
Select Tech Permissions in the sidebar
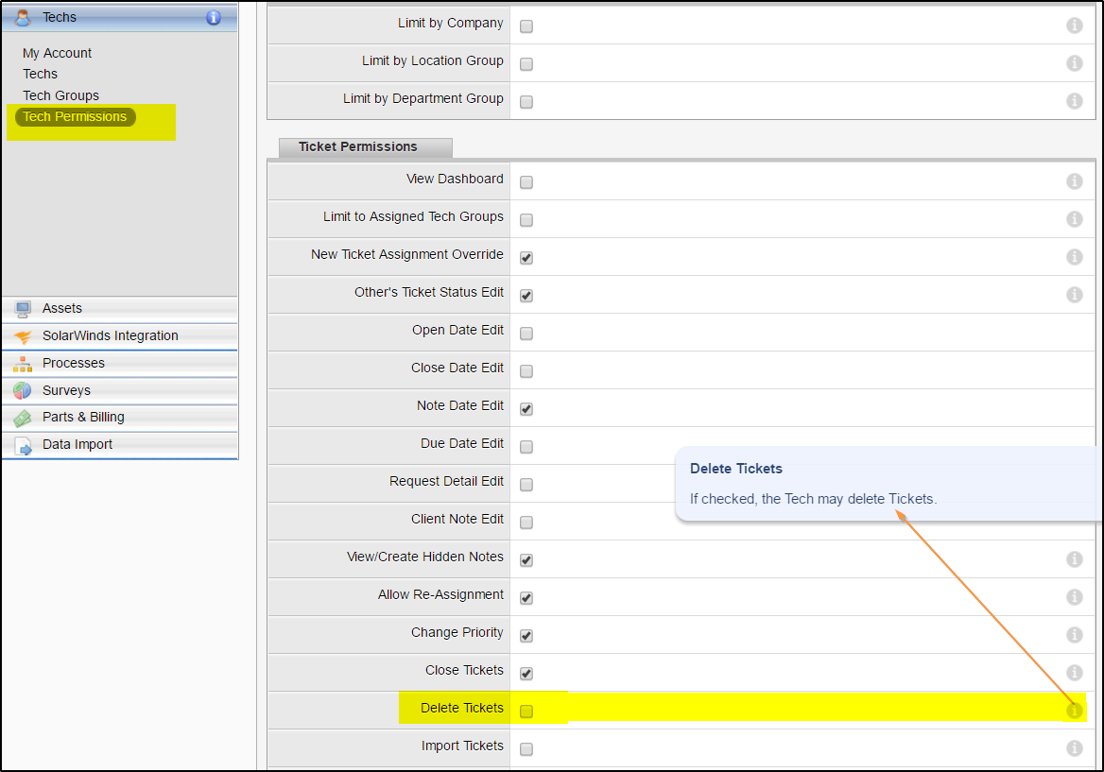(x=75, y=117)
